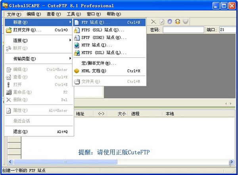Click the X delete icon in toolbar
Viewport: 238px width, 175px height.
(x=154, y=21)
